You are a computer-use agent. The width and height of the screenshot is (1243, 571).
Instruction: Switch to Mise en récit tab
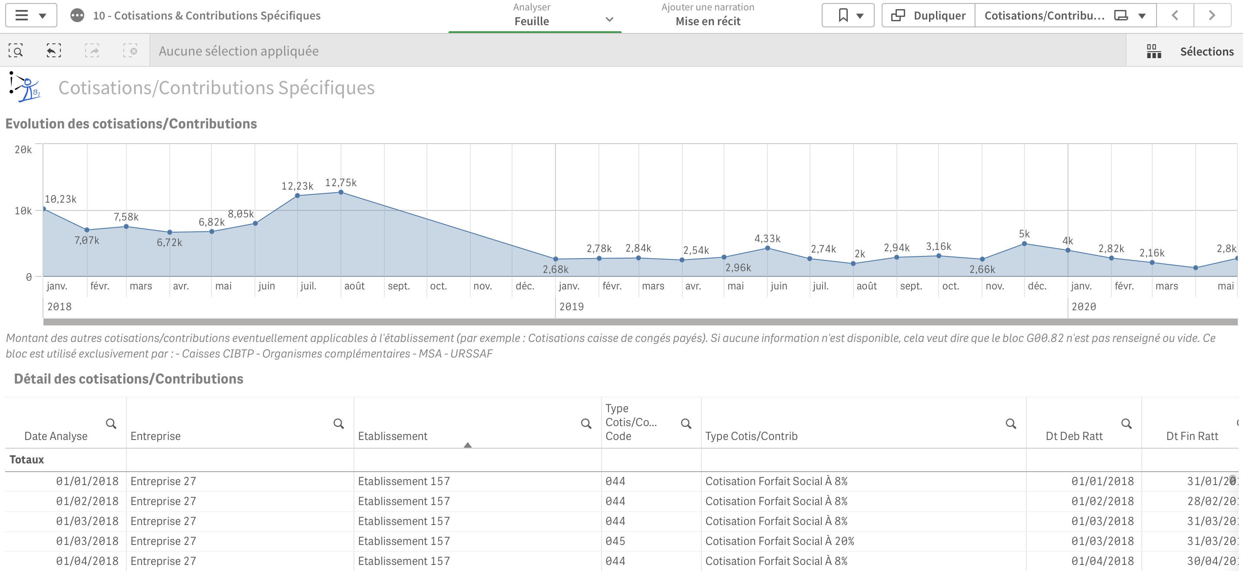pos(707,16)
